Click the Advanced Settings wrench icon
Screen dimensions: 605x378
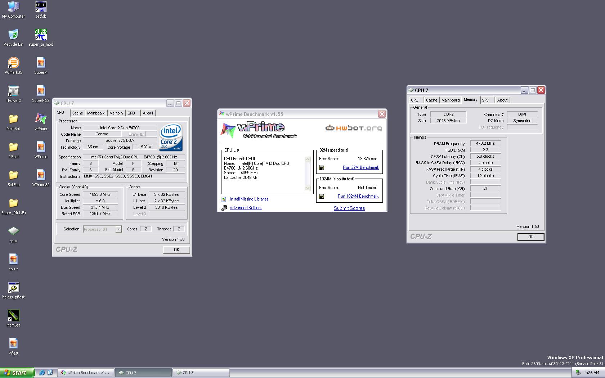coord(224,208)
